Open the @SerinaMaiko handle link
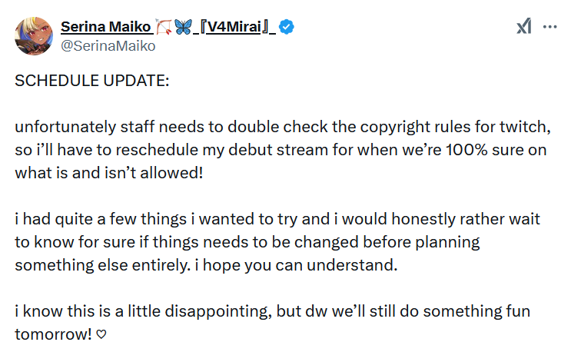The height and width of the screenshot is (352, 571). 108,46
